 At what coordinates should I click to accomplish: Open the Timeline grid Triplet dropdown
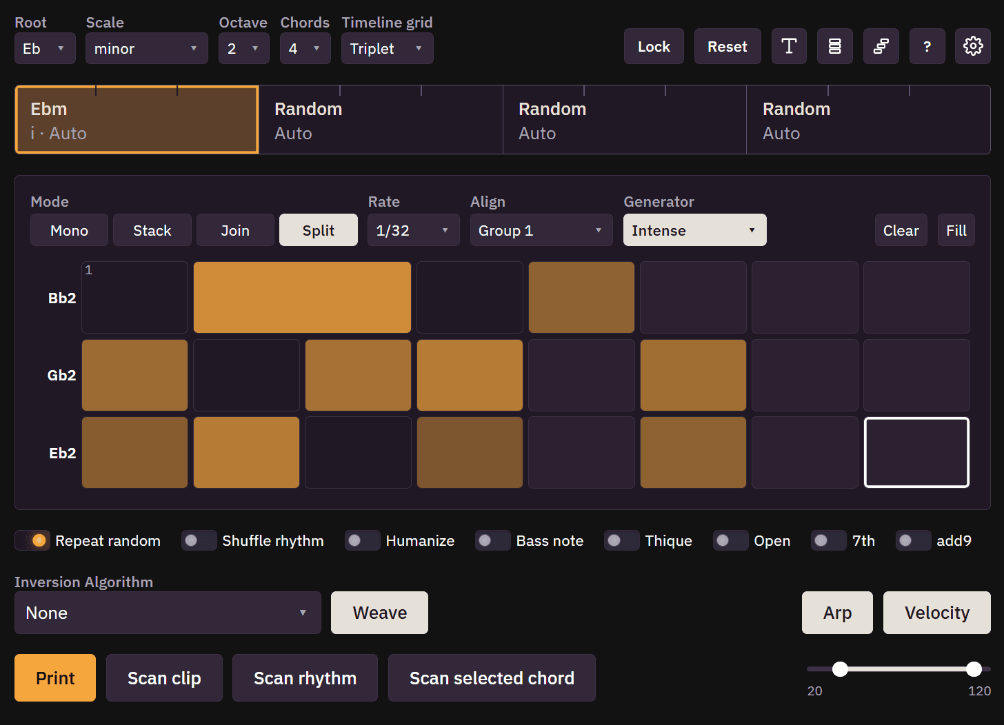pos(388,48)
